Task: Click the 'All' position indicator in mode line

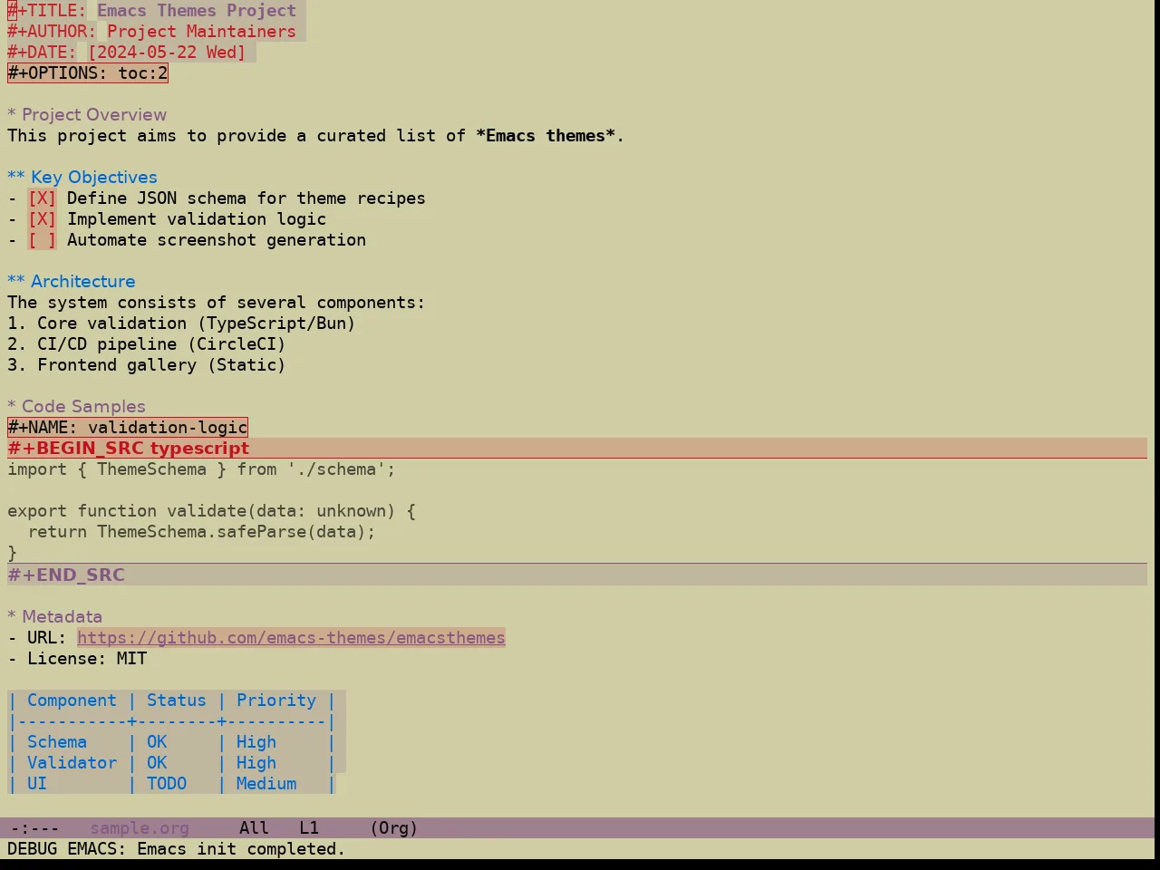Action: (254, 828)
